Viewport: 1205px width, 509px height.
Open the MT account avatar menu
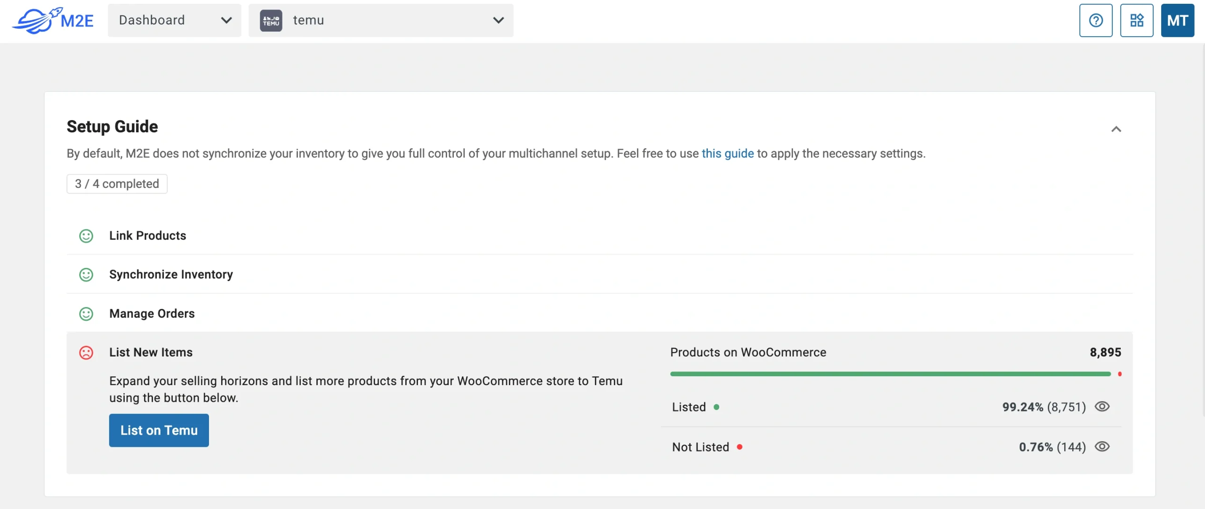click(x=1177, y=20)
